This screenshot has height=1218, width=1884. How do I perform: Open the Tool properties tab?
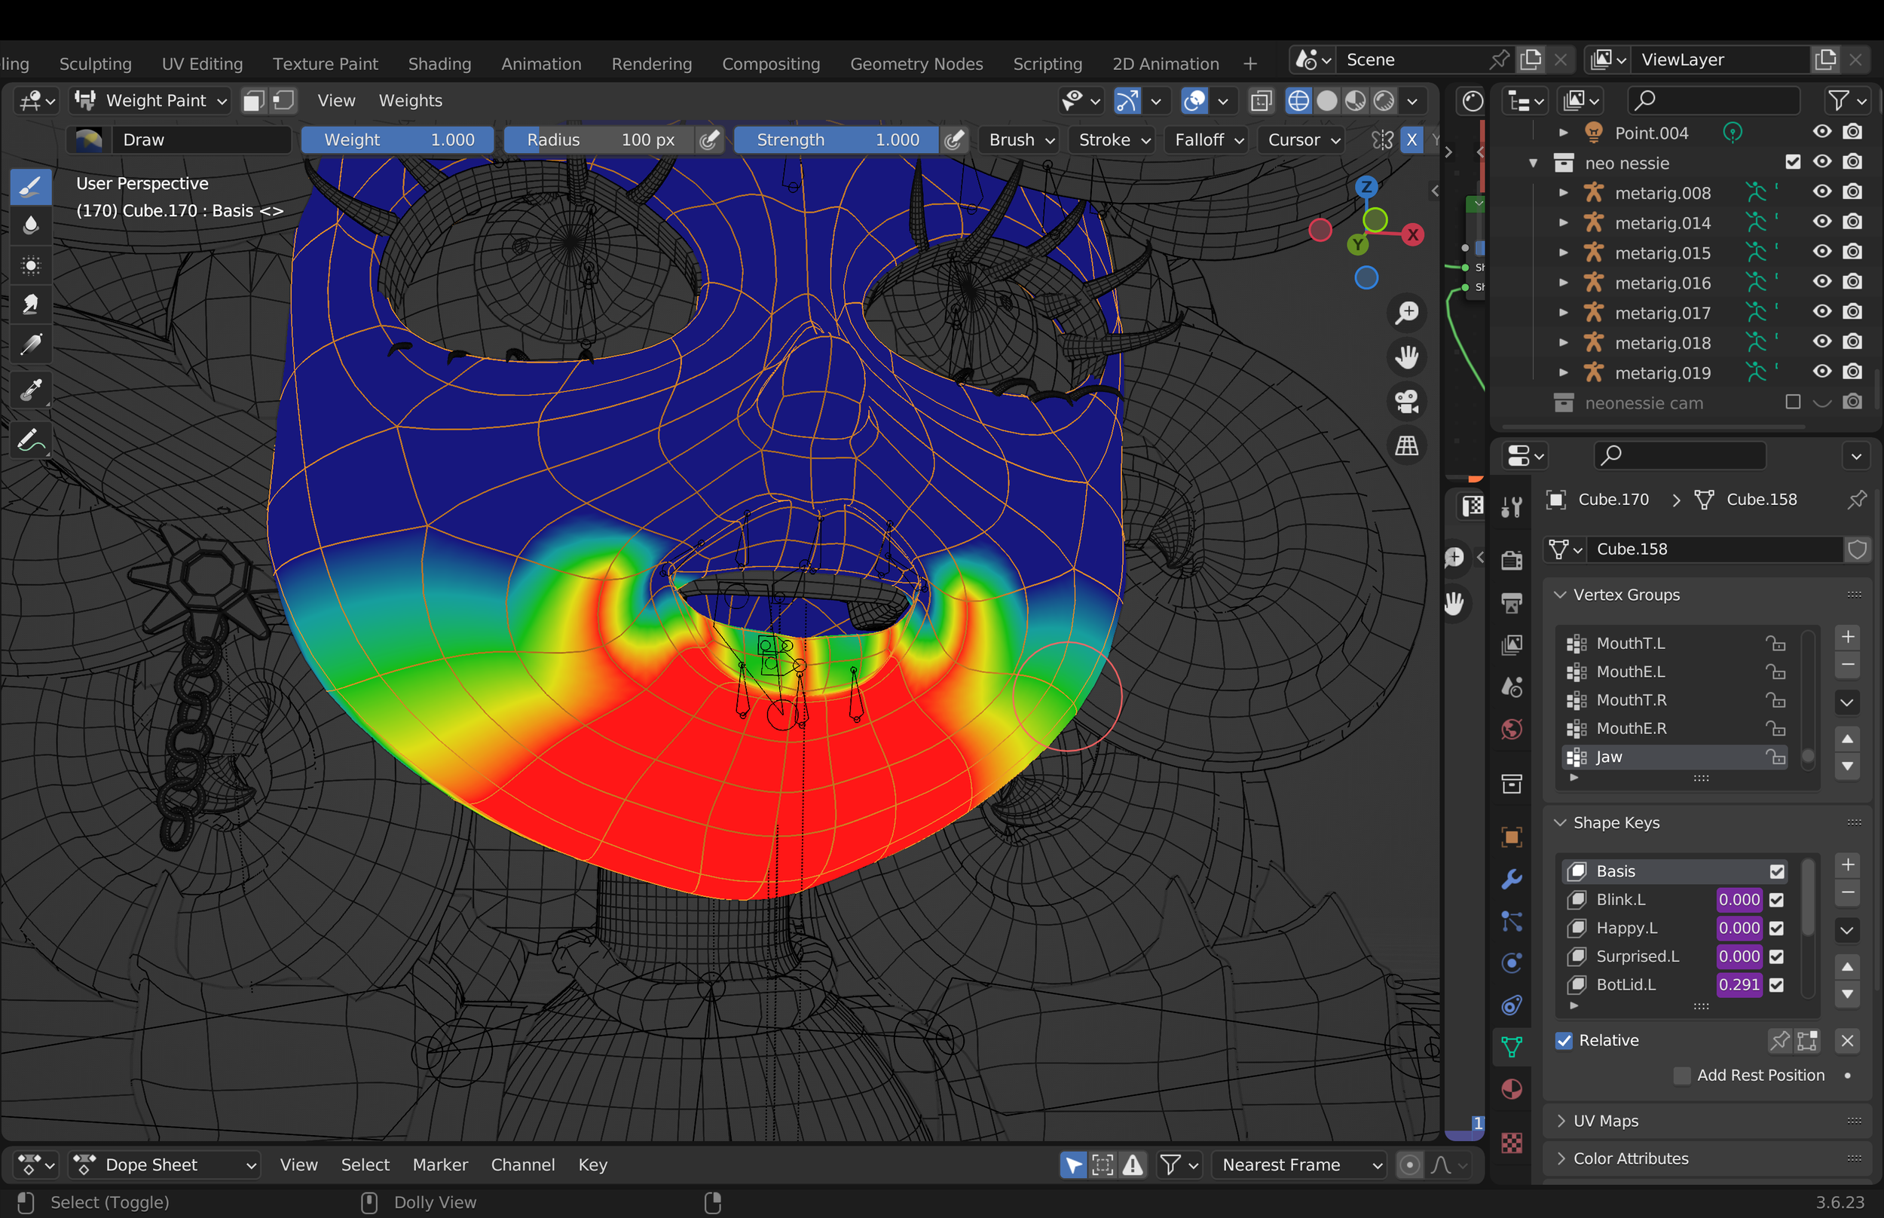[x=1511, y=507]
